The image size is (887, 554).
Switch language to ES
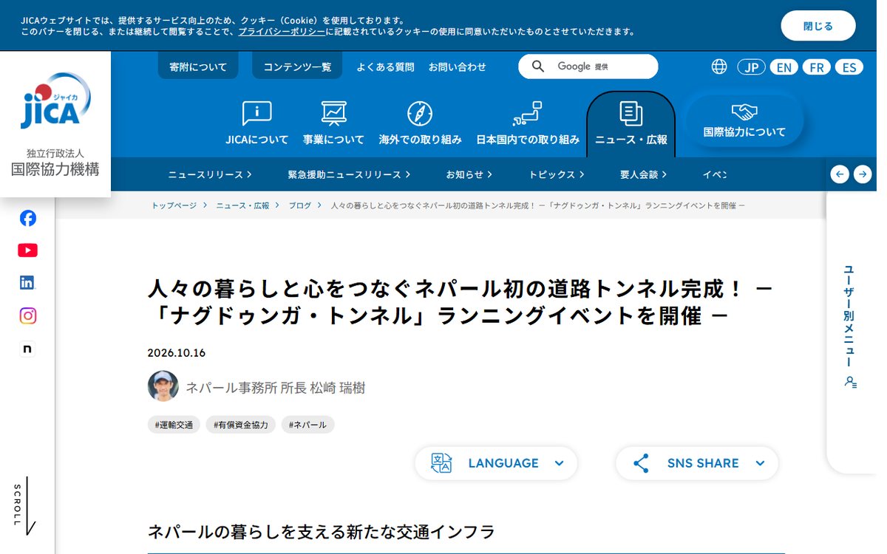(x=849, y=67)
